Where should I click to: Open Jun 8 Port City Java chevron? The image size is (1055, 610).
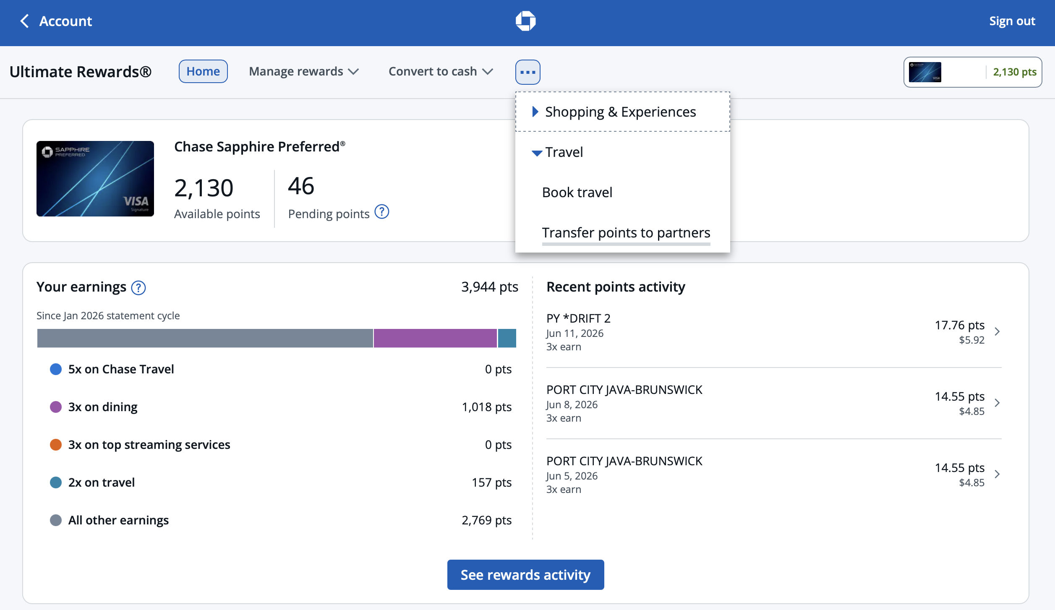[x=998, y=403]
